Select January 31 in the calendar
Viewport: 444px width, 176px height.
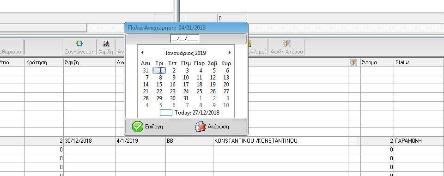point(186,98)
